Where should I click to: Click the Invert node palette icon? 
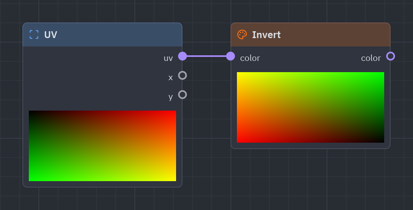242,34
